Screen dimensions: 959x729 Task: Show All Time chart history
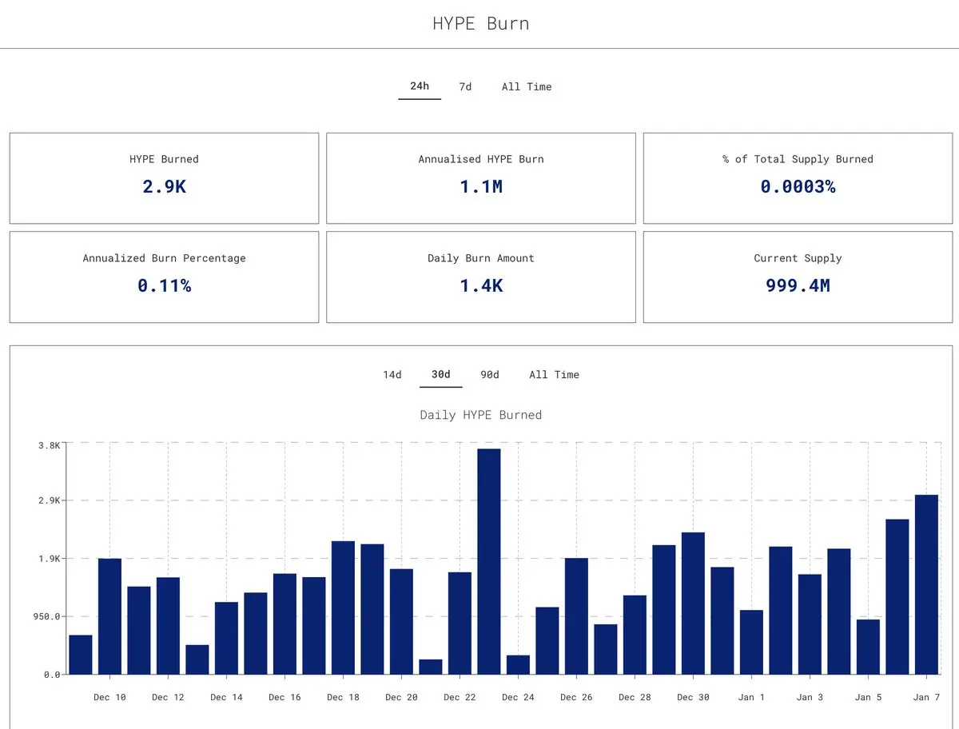(554, 374)
